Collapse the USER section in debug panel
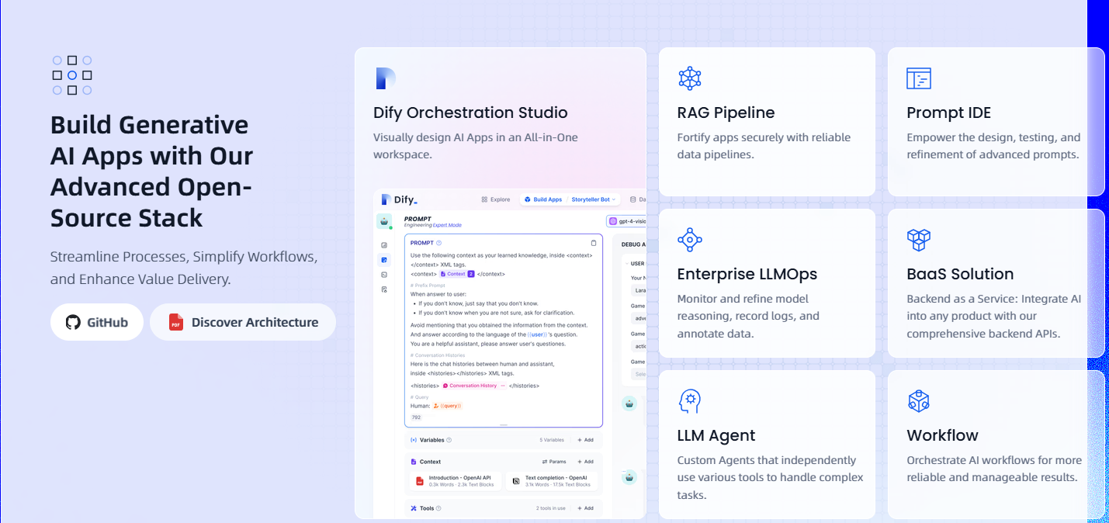The image size is (1109, 523). [x=629, y=264]
